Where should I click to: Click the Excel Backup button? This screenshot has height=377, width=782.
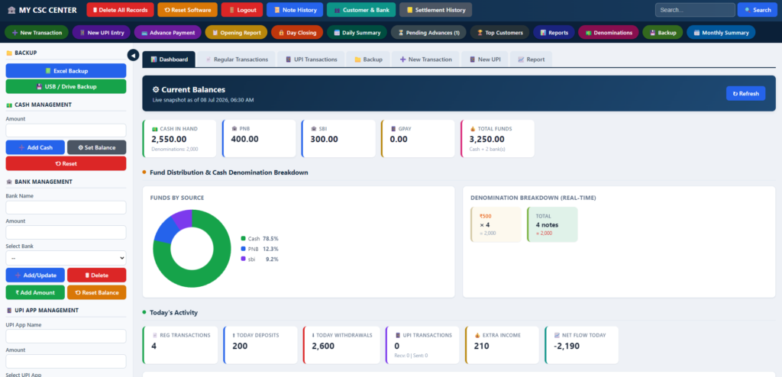pos(66,71)
